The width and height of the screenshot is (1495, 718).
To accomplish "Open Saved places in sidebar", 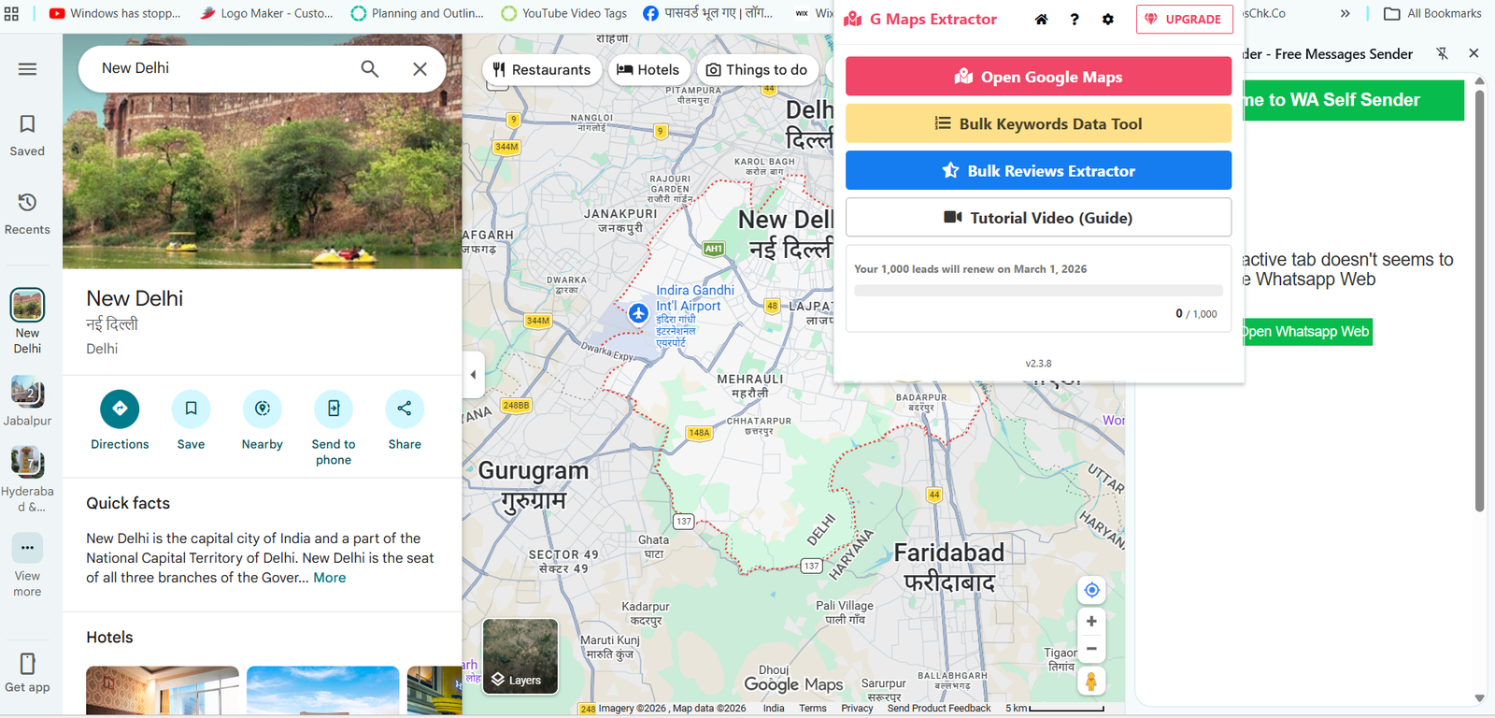I will [27, 135].
